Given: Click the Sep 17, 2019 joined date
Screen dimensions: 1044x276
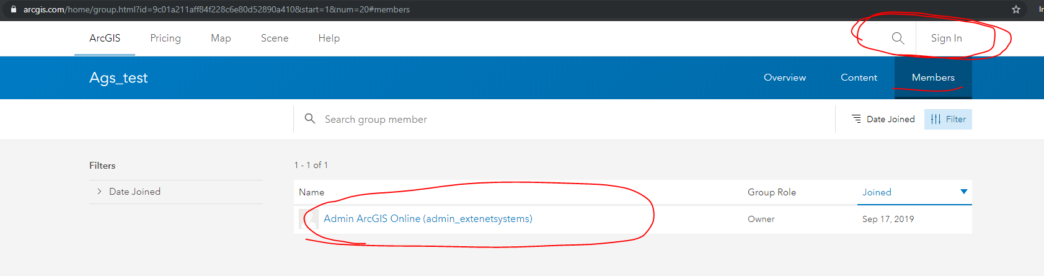Looking at the screenshot, I should (888, 219).
